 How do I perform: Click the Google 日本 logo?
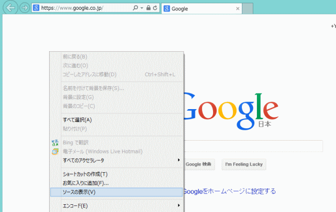pyautogui.click(x=231, y=111)
